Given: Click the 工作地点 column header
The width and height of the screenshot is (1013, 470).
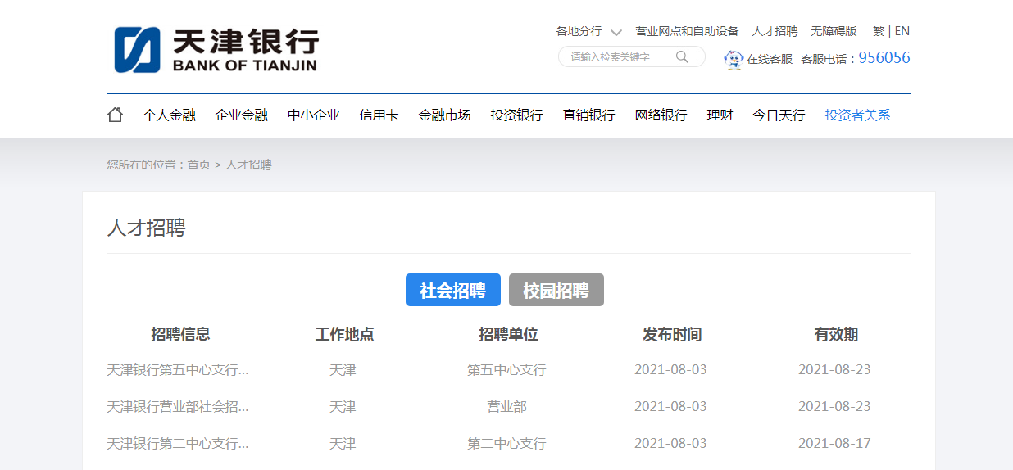Looking at the screenshot, I should (x=344, y=334).
